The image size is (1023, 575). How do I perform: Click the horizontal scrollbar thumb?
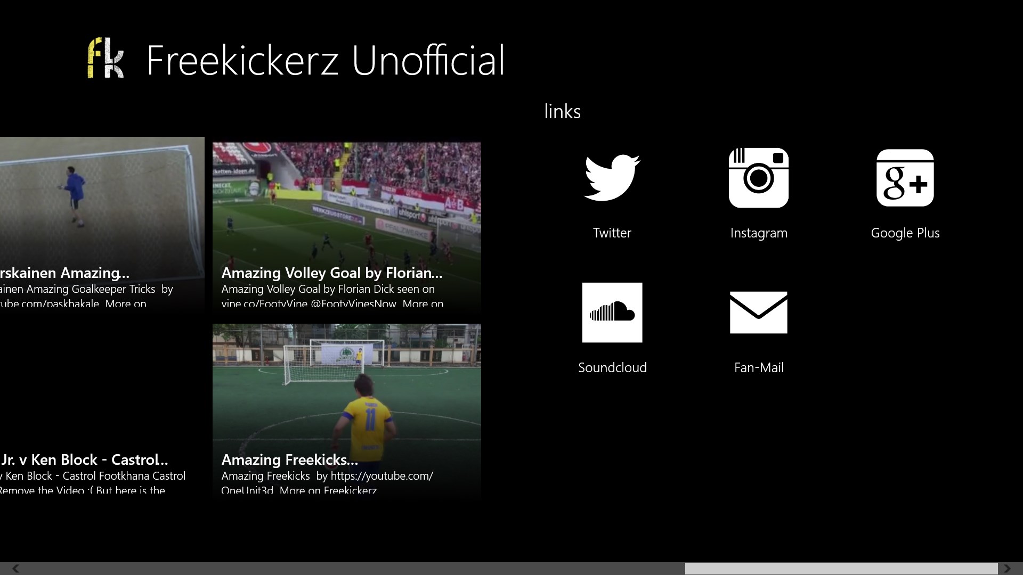tap(841, 569)
